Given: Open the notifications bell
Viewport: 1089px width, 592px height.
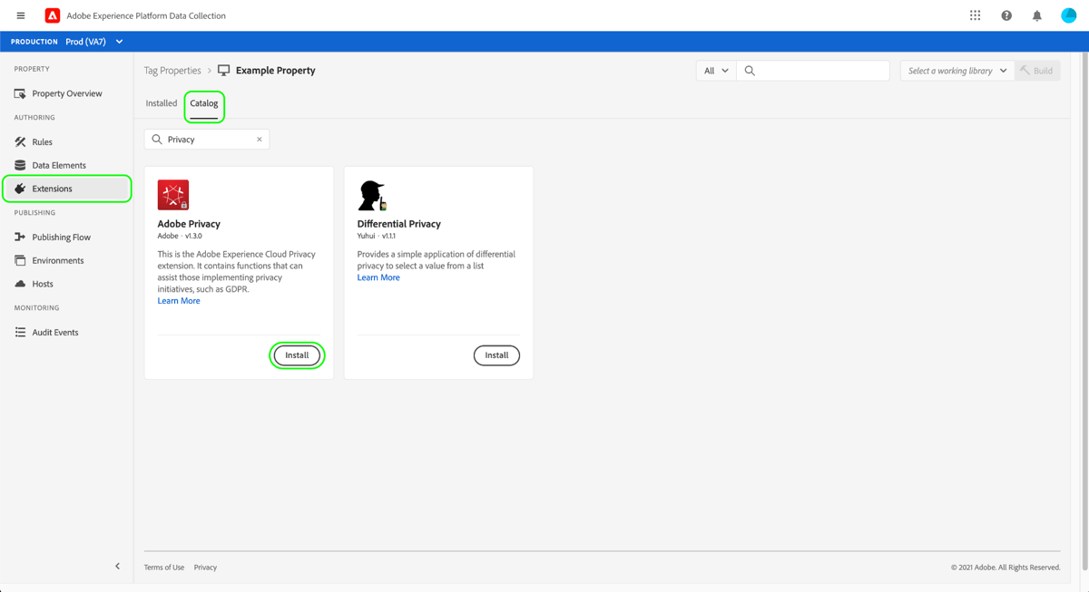Looking at the screenshot, I should 1035,15.
